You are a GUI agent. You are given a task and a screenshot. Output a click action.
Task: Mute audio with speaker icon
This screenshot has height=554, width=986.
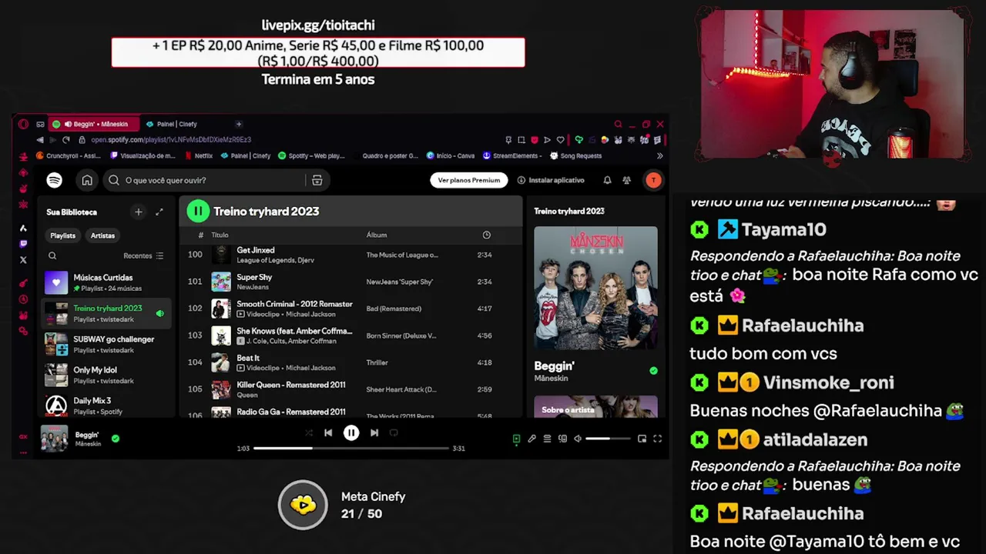[578, 439]
